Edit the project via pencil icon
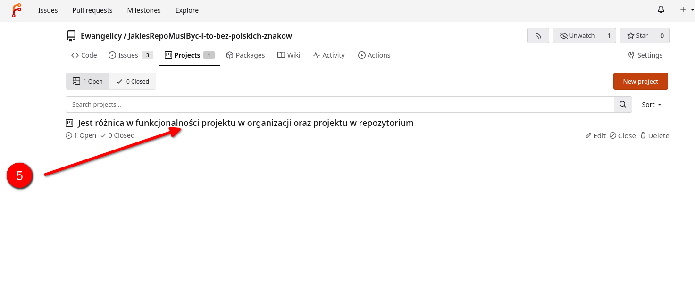 point(595,136)
